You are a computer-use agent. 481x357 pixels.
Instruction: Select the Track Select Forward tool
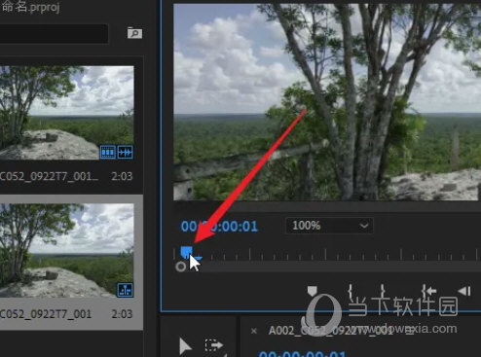(214, 345)
